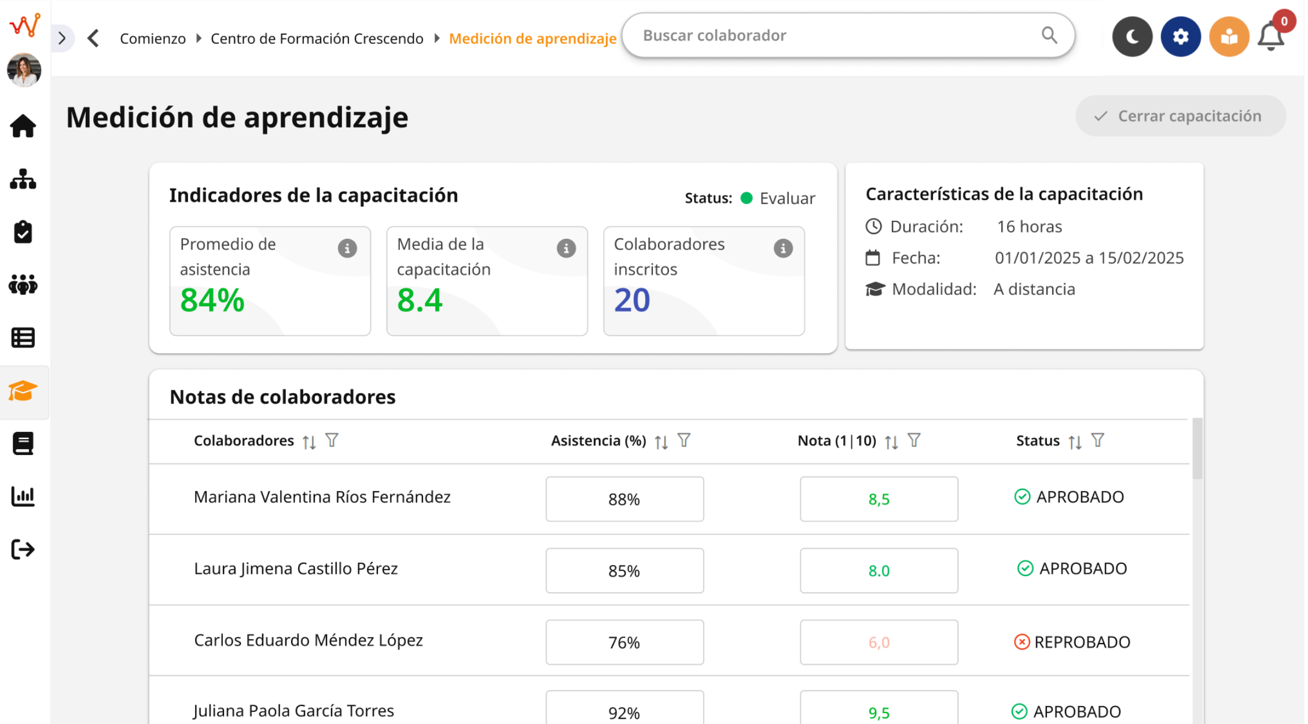Open the home icon in sidebar
The image size is (1308, 724).
(23, 126)
